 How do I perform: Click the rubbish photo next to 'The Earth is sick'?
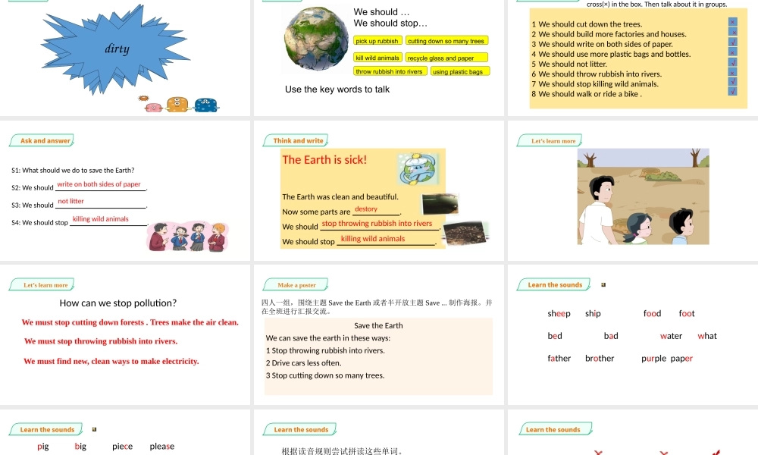point(440,205)
